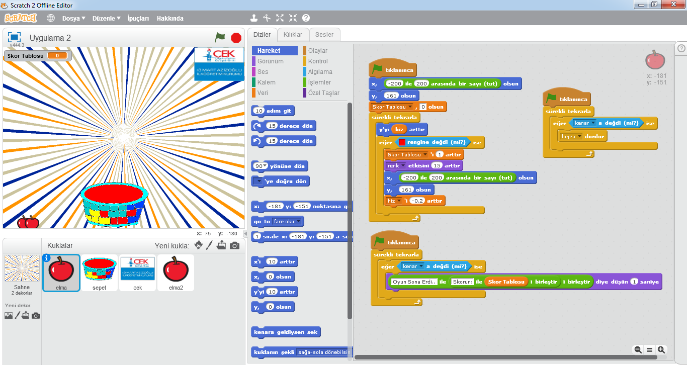
Task: Zoom out the scripts area
Action: click(638, 350)
